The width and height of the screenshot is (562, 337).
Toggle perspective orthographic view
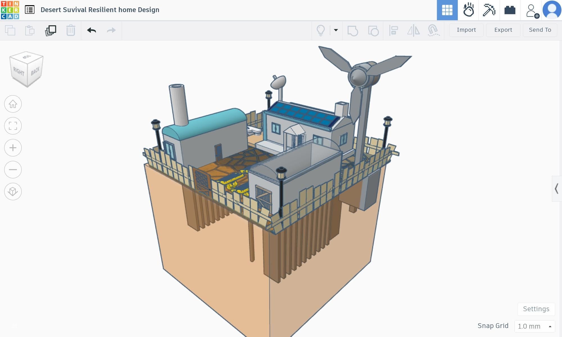tap(13, 192)
